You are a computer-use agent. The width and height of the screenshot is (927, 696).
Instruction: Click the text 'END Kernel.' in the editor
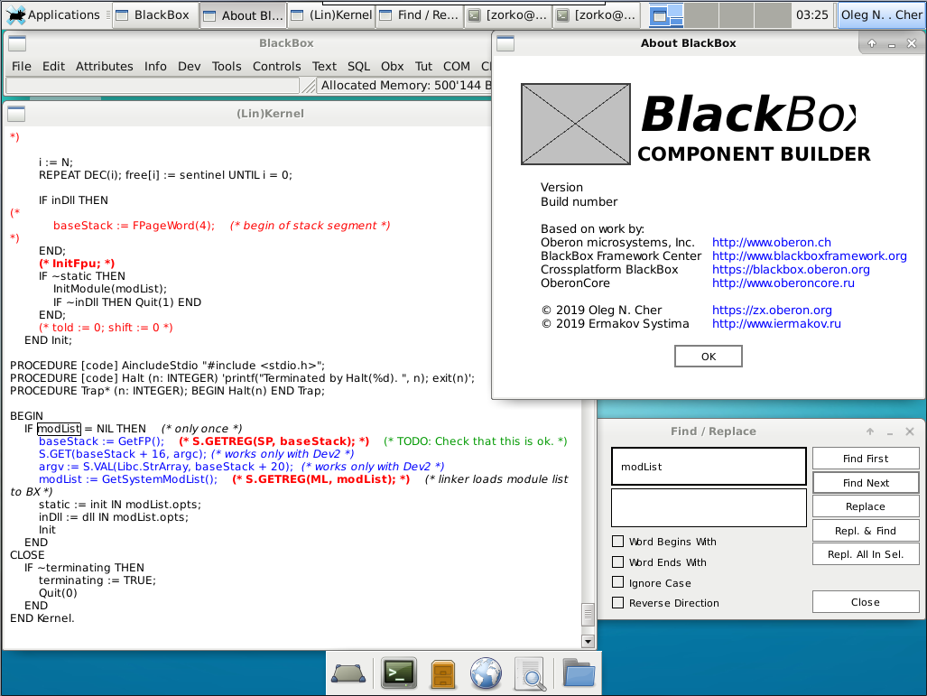click(42, 618)
